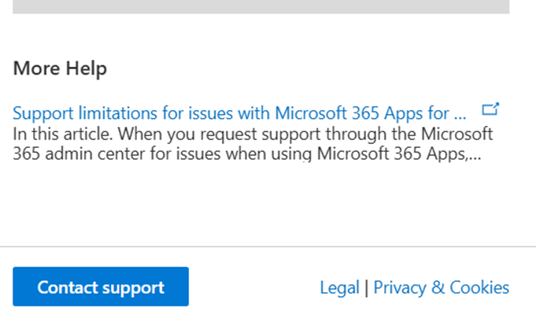Click the gray bar at the top

[x=261, y=6]
